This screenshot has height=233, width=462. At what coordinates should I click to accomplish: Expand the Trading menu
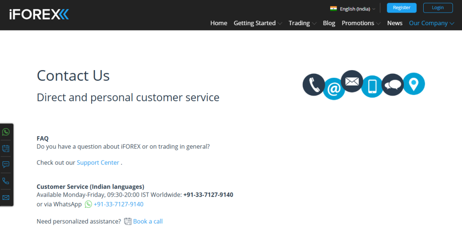[303, 23]
